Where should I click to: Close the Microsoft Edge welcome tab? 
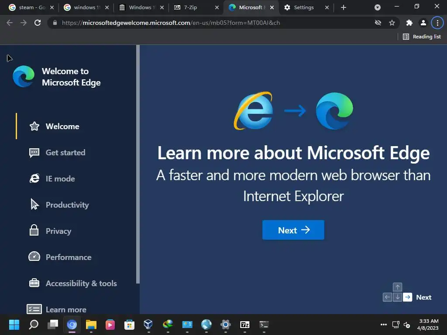pyautogui.click(x=272, y=7)
